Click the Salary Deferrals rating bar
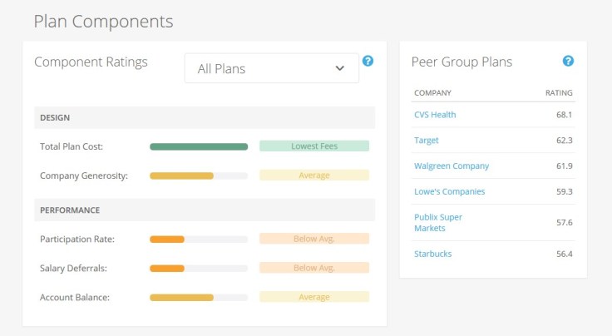Viewport: 612px width, 336px height. tap(199, 268)
